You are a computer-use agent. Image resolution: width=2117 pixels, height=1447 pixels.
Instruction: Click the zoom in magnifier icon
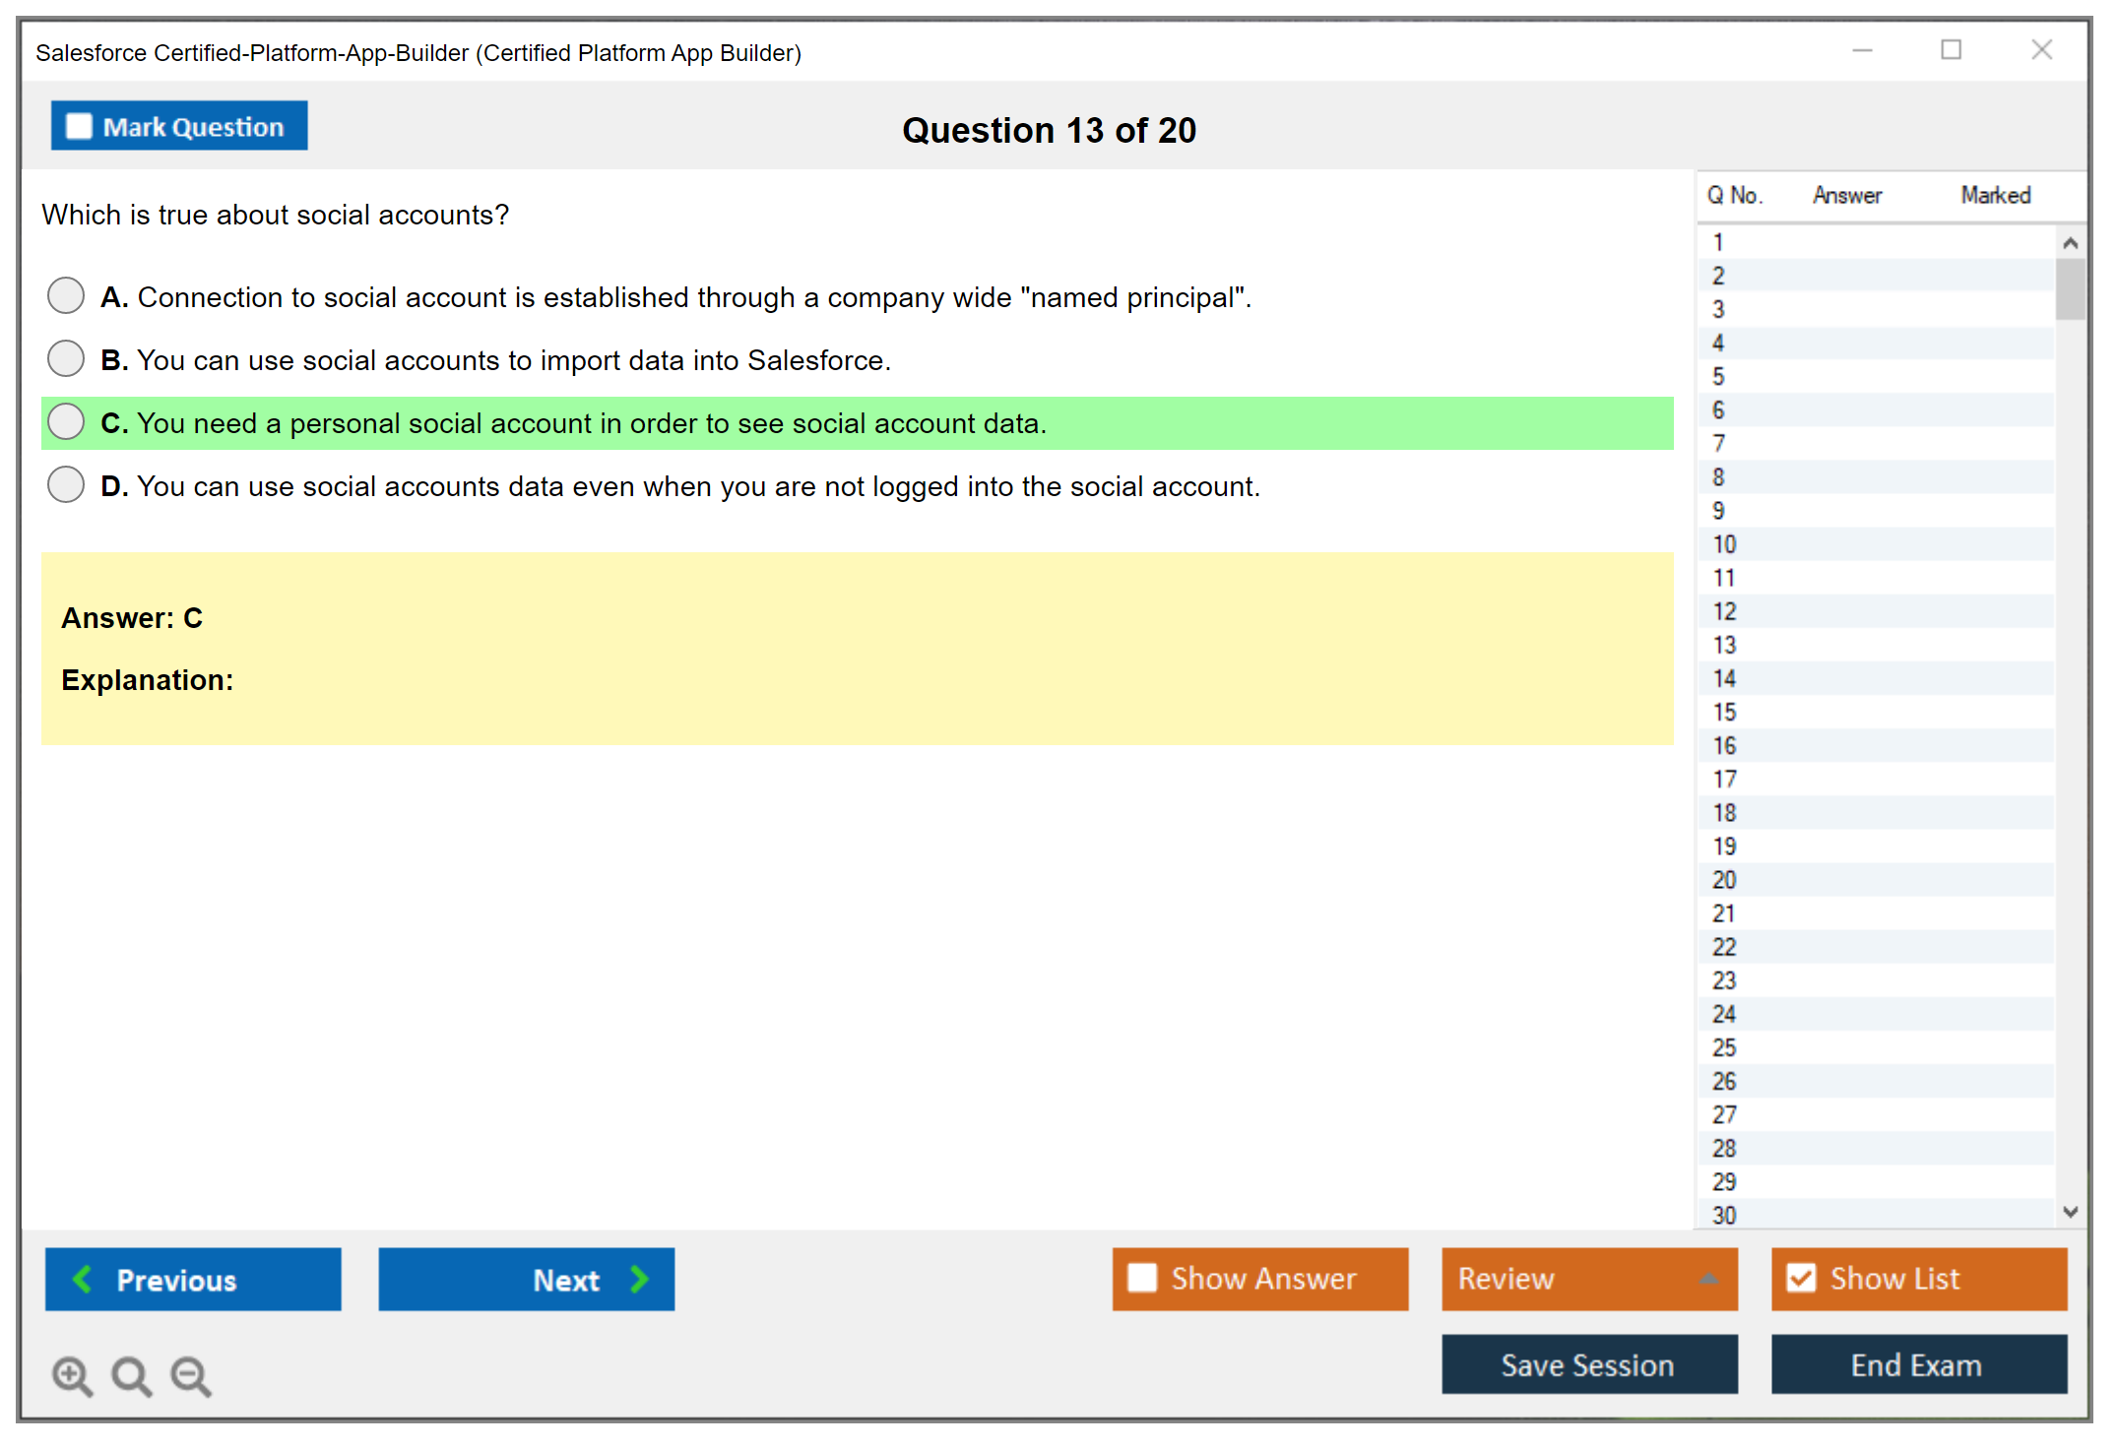coord(72,1375)
